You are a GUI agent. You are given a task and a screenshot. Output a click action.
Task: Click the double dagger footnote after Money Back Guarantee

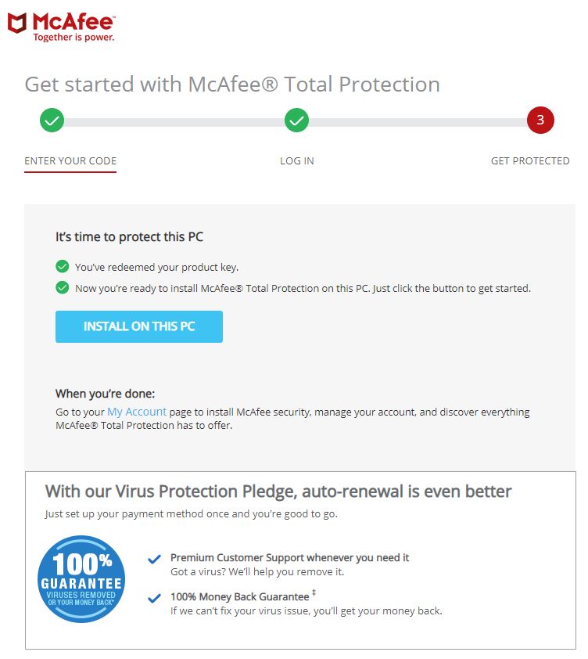click(314, 593)
